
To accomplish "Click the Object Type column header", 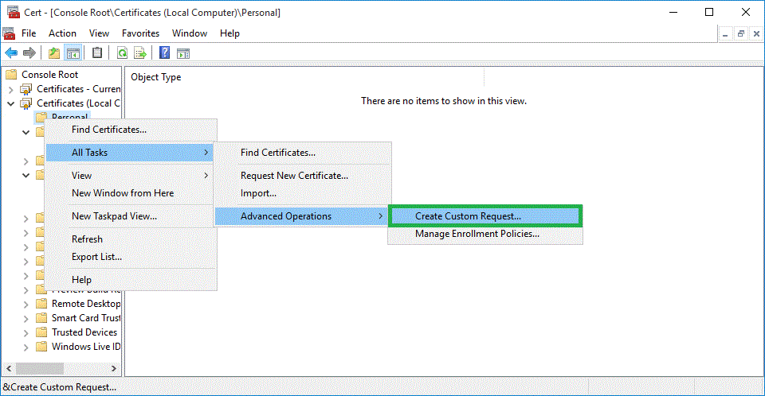I will [x=156, y=77].
